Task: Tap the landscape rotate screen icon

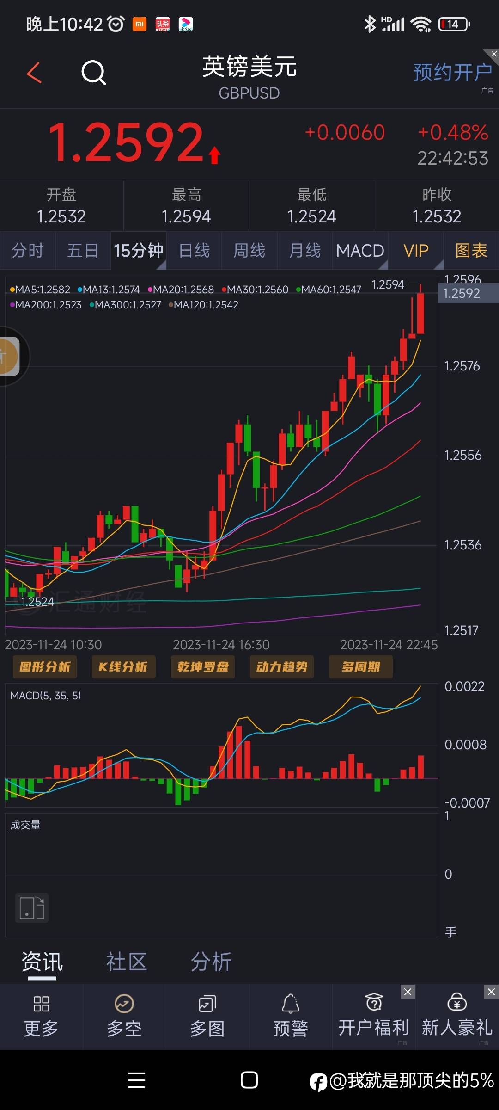Action: click(32, 908)
